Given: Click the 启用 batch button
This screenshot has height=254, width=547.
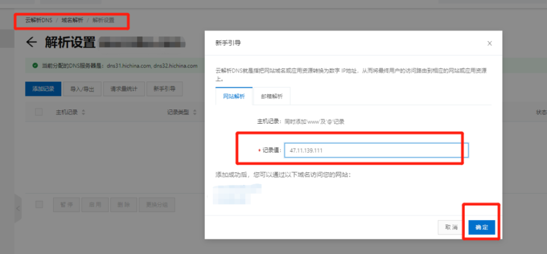Looking at the screenshot, I should tap(95, 205).
